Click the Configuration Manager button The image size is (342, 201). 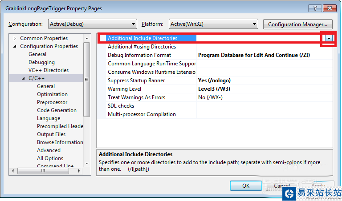(298, 24)
